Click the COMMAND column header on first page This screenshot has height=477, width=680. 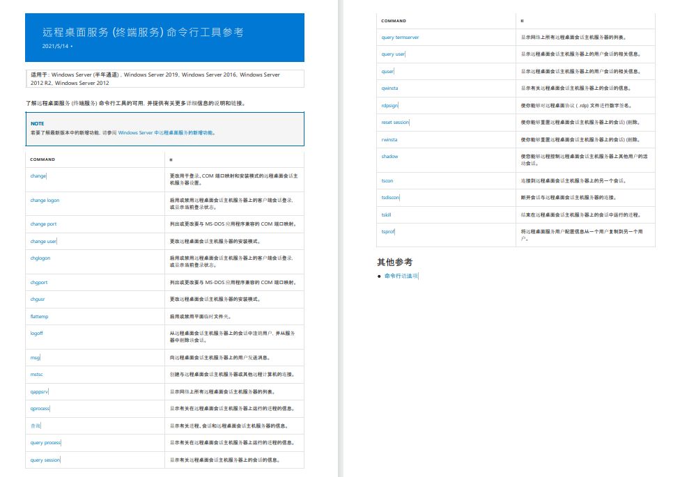click(42, 159)
